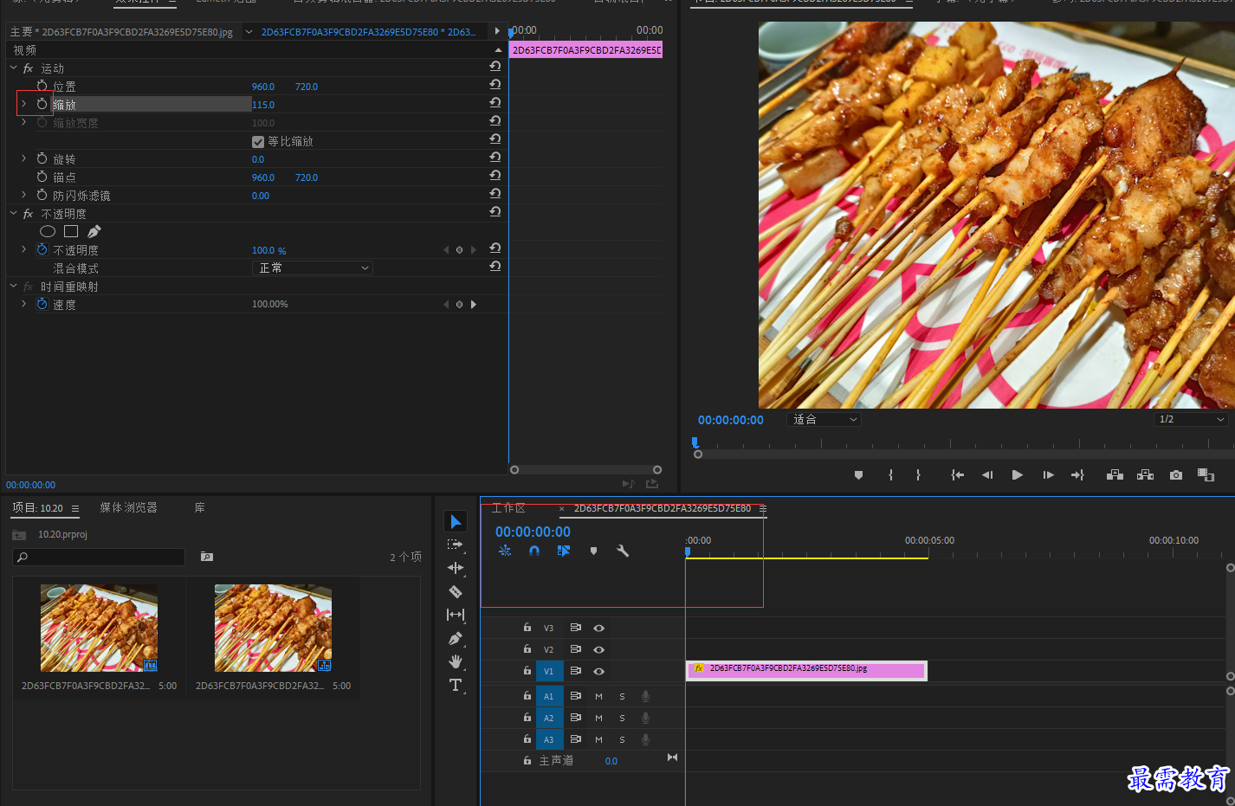Select the Type tool
This screenshot has height=806, width=1235.
click(x=456, y=685)
